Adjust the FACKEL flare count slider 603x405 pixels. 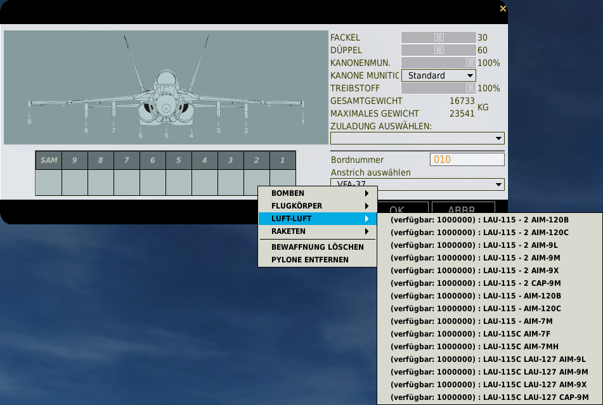coord(439,37)
